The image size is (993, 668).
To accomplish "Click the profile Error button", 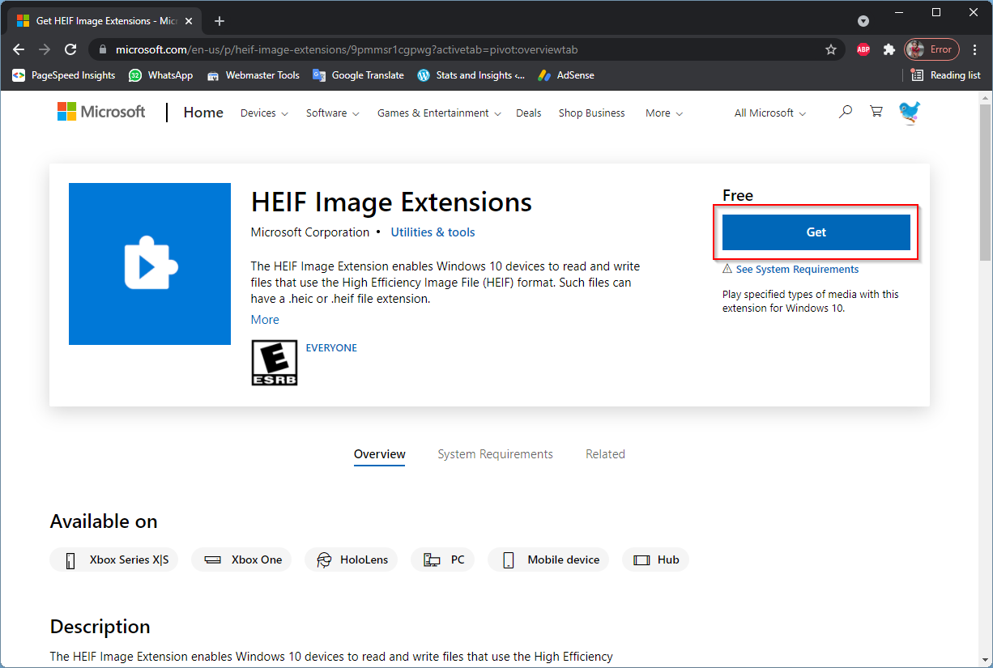I will [932, 49].
